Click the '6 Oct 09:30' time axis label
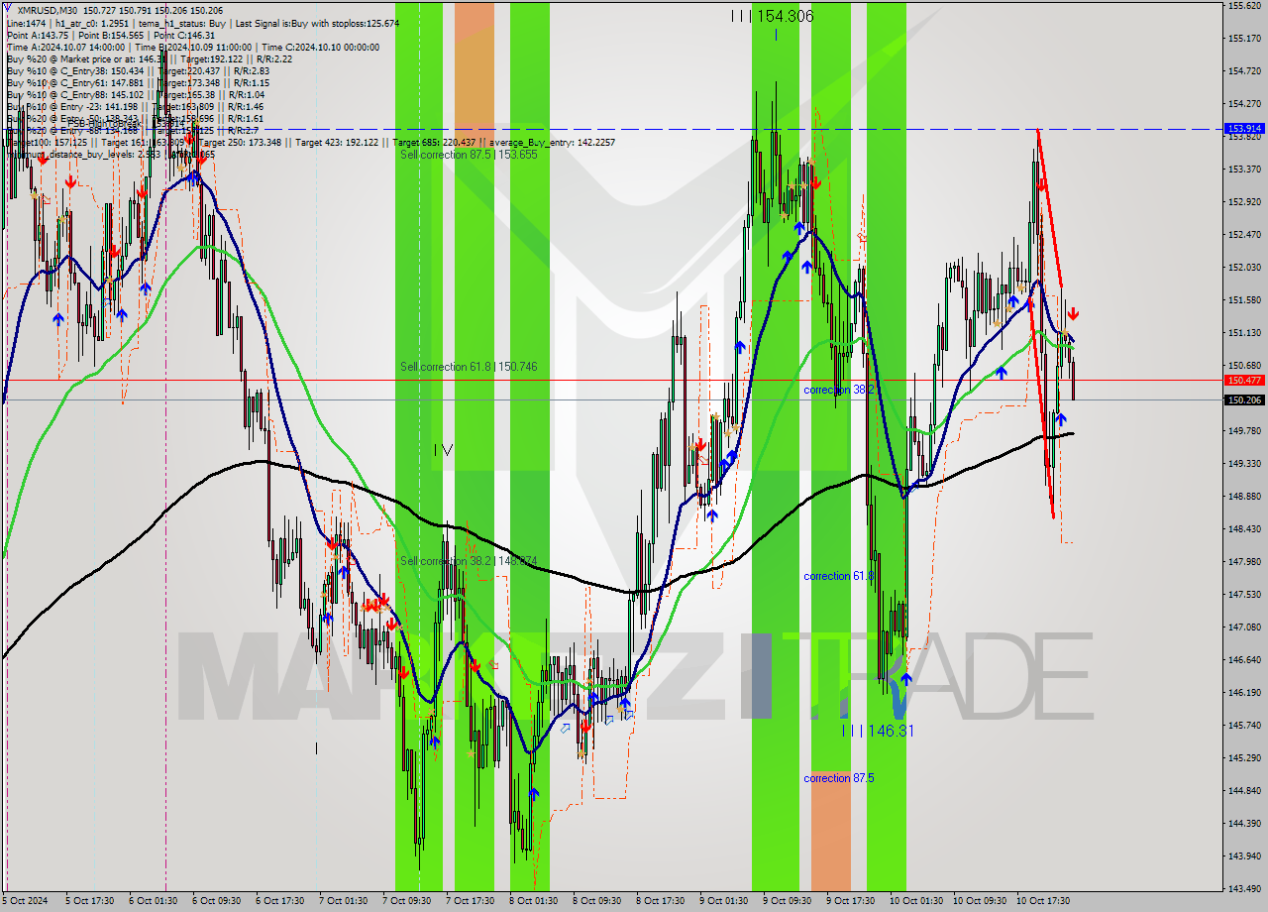Image resolution: width=1268 pixels, height=912 pixels. point(215,901)
